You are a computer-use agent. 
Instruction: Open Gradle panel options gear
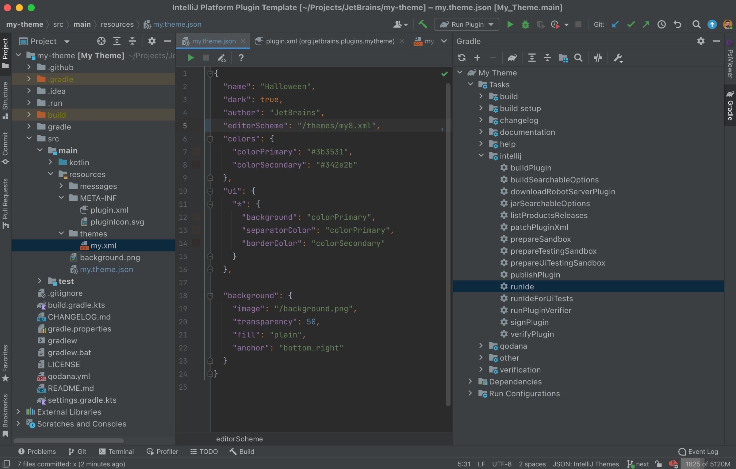(x=701, y=41)
